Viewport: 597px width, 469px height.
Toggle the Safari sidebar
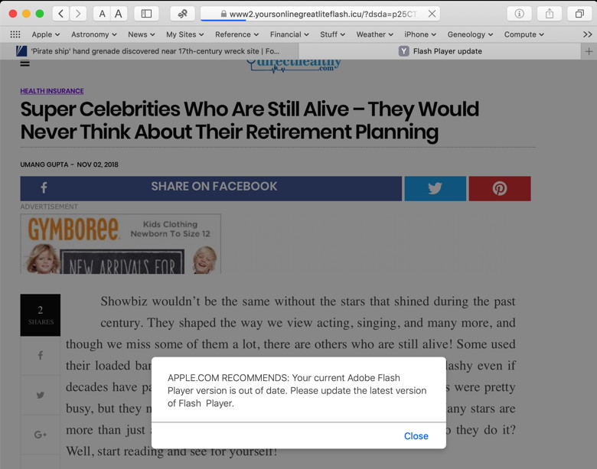tap(146, 14)
